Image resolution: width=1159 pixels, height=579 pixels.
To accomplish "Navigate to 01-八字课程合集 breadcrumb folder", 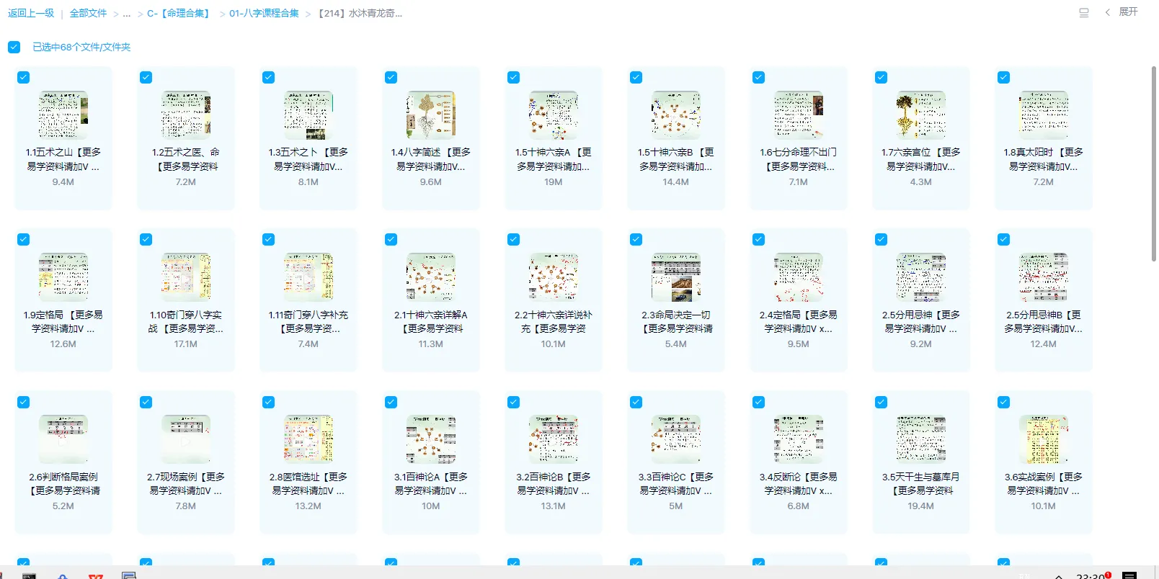I will point(264,13).
